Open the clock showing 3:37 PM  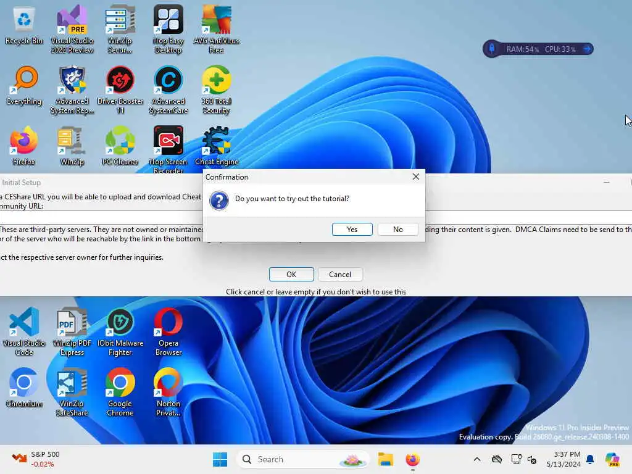(x=563, y=459)
